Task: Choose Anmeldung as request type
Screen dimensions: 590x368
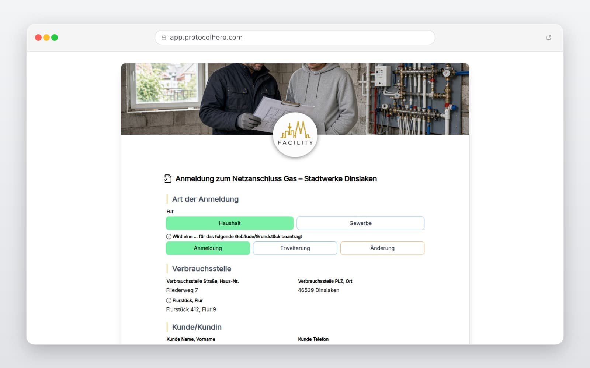Action: click(x=208, y=248)
